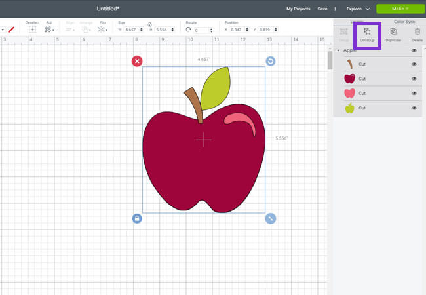
Task: Hide the dark red apple Cut layer
Action: pos(414,79)
